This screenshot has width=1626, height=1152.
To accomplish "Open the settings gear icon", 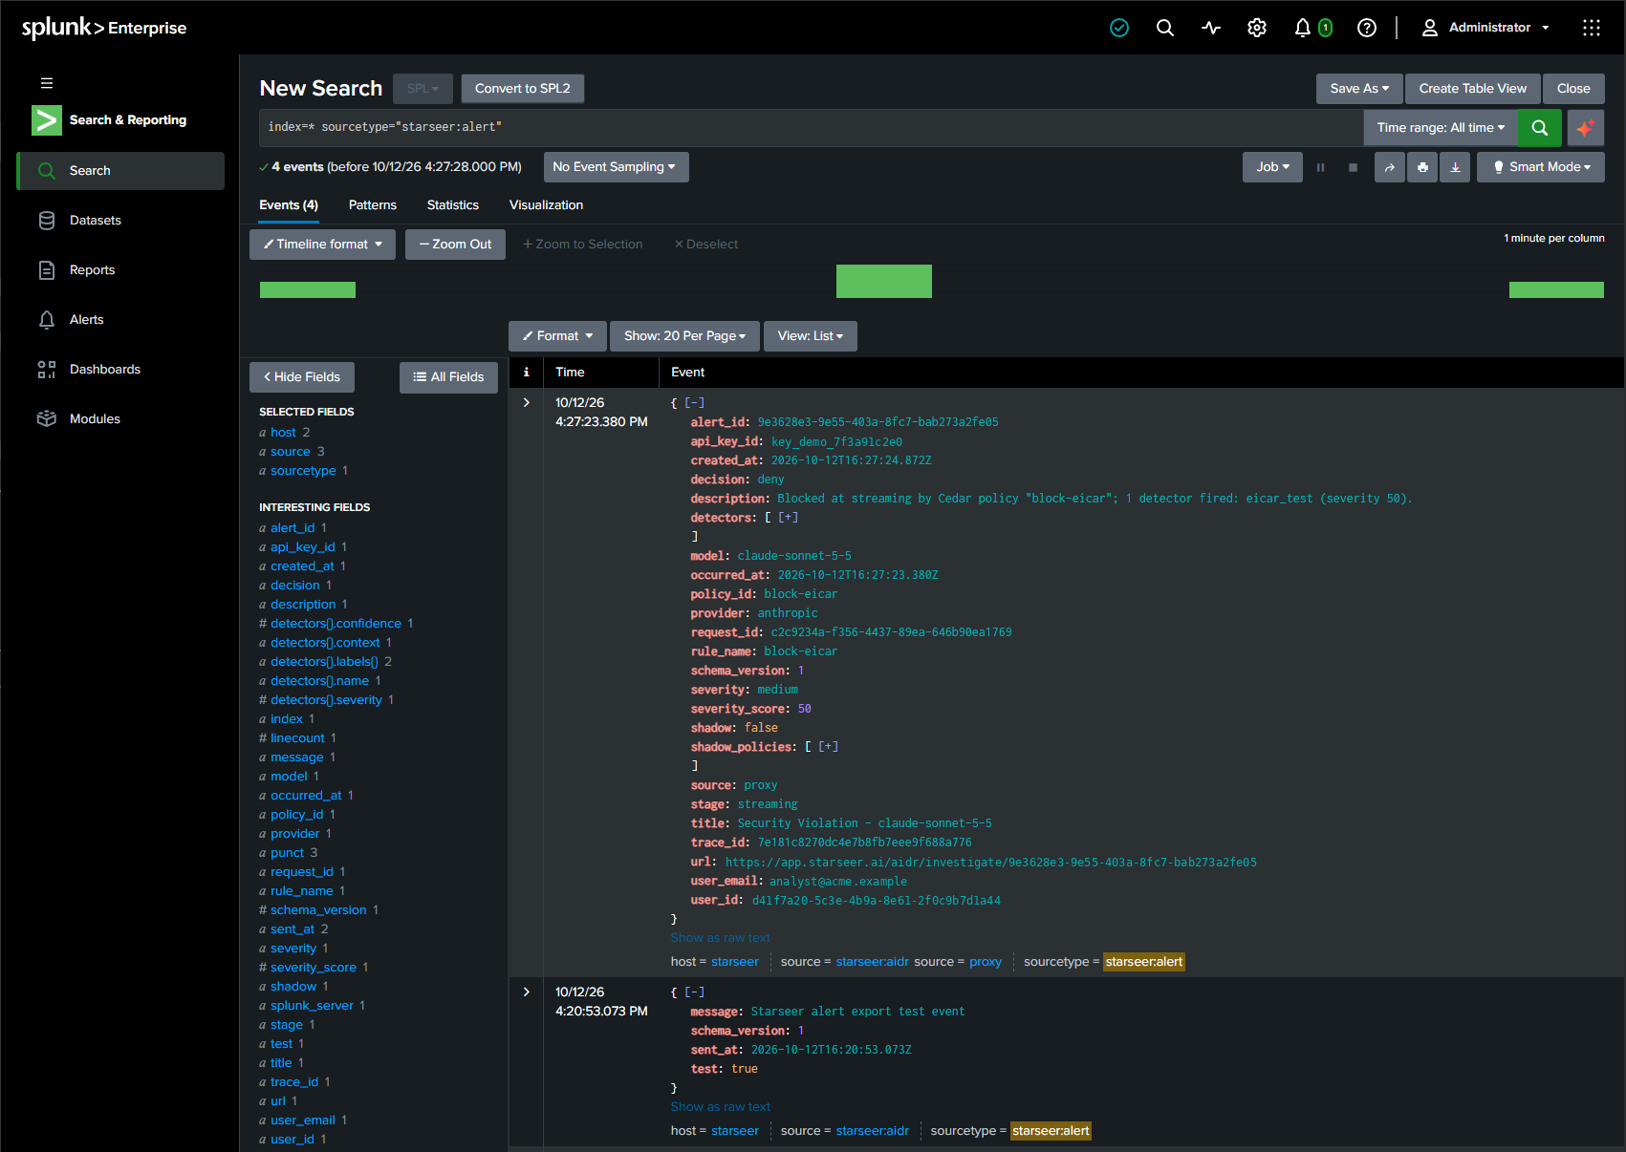I will (x=1257, y=28).
